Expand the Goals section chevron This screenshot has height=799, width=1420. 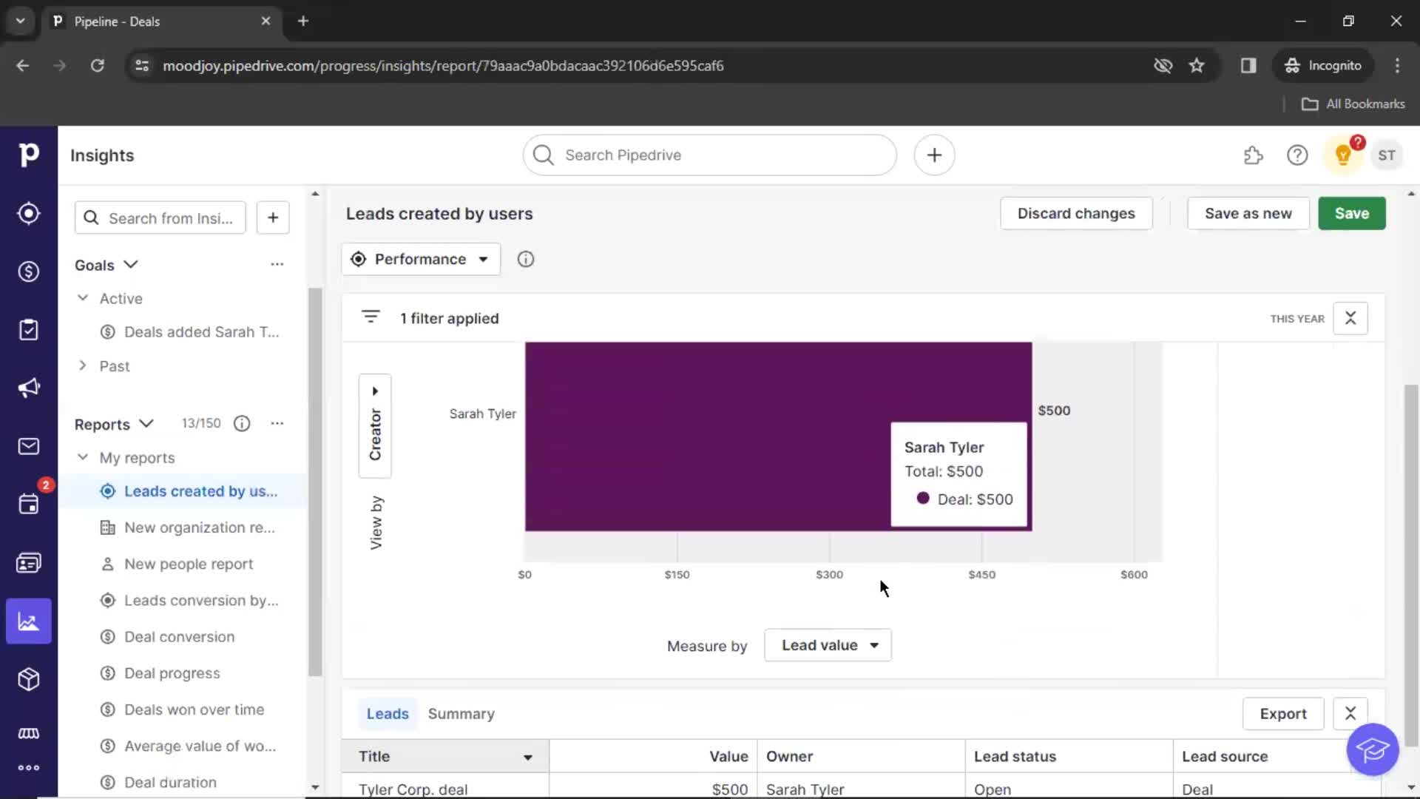tap(129, 264)
